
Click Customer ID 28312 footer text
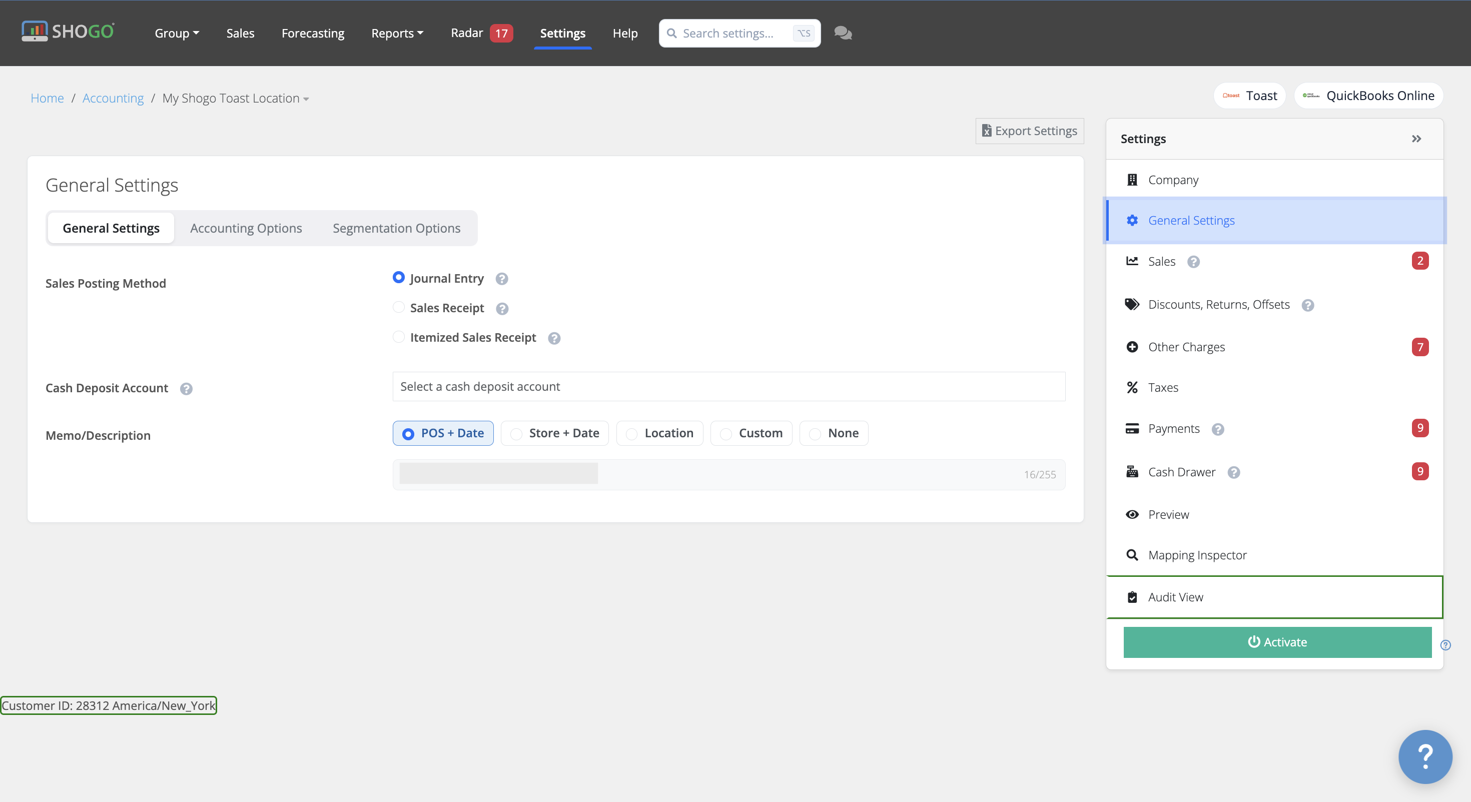(x=109, y=705)
